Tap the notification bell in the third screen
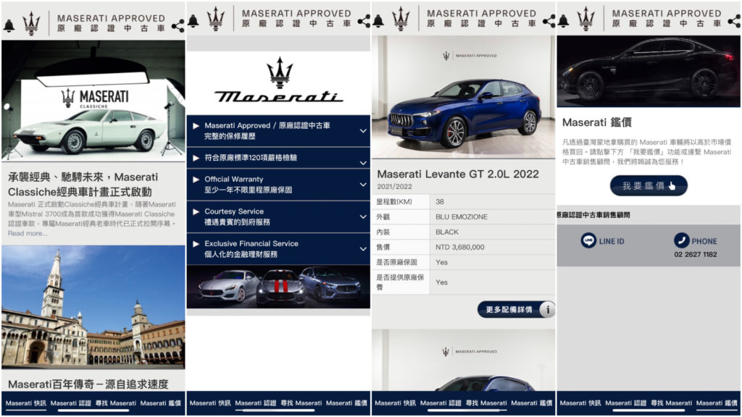This screenshot has width=742, height=417. point(378,21)
